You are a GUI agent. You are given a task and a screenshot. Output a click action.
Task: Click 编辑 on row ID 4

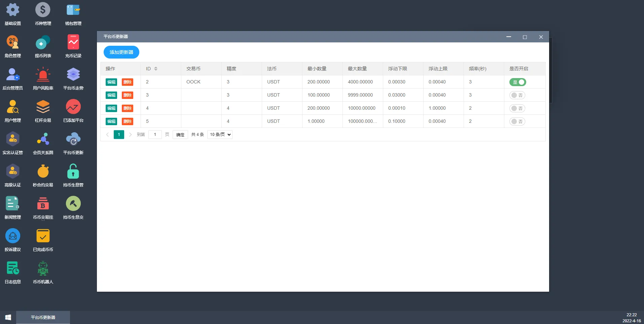pos(111,108)
